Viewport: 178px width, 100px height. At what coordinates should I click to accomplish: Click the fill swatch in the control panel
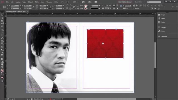click(x=85, y=6)
